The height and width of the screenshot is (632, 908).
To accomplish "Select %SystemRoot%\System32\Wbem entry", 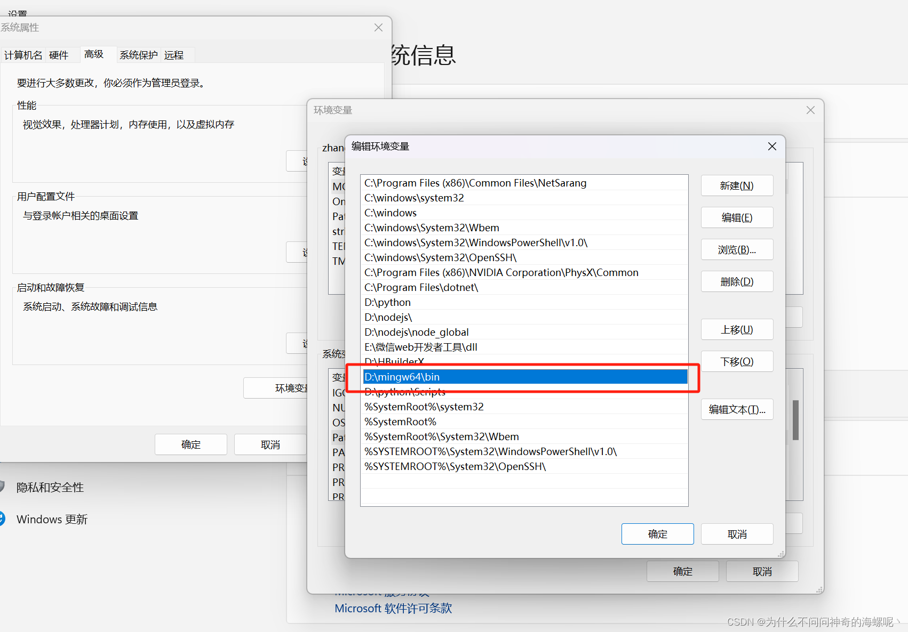I will (524, 436).
